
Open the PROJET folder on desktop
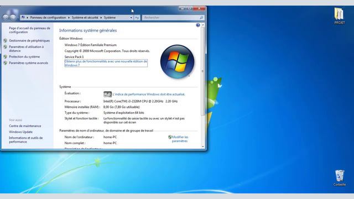[339, 16]
